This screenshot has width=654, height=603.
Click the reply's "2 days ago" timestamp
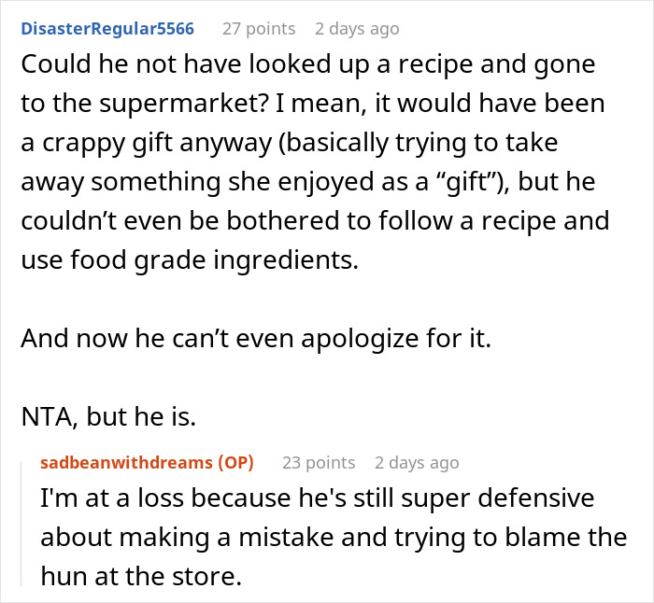[x=417, y=462]
